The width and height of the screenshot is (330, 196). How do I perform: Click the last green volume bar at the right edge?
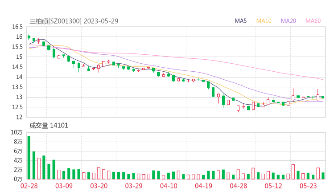[323, 176]
